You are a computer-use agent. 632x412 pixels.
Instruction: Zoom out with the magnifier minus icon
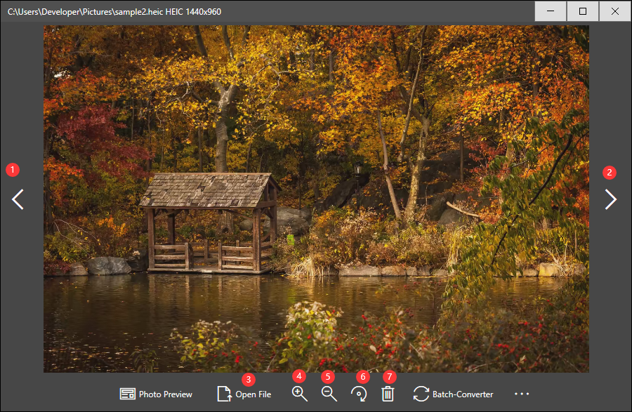[x=329, y=394]
